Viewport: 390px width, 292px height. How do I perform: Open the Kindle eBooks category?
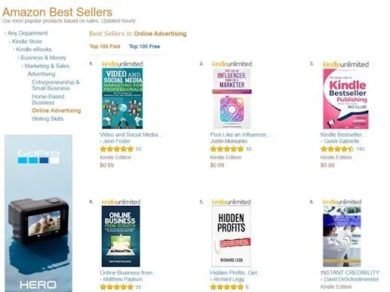tap(34, 50)
